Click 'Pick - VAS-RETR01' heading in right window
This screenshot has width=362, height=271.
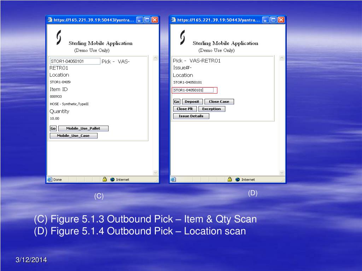tap(197, 61)
